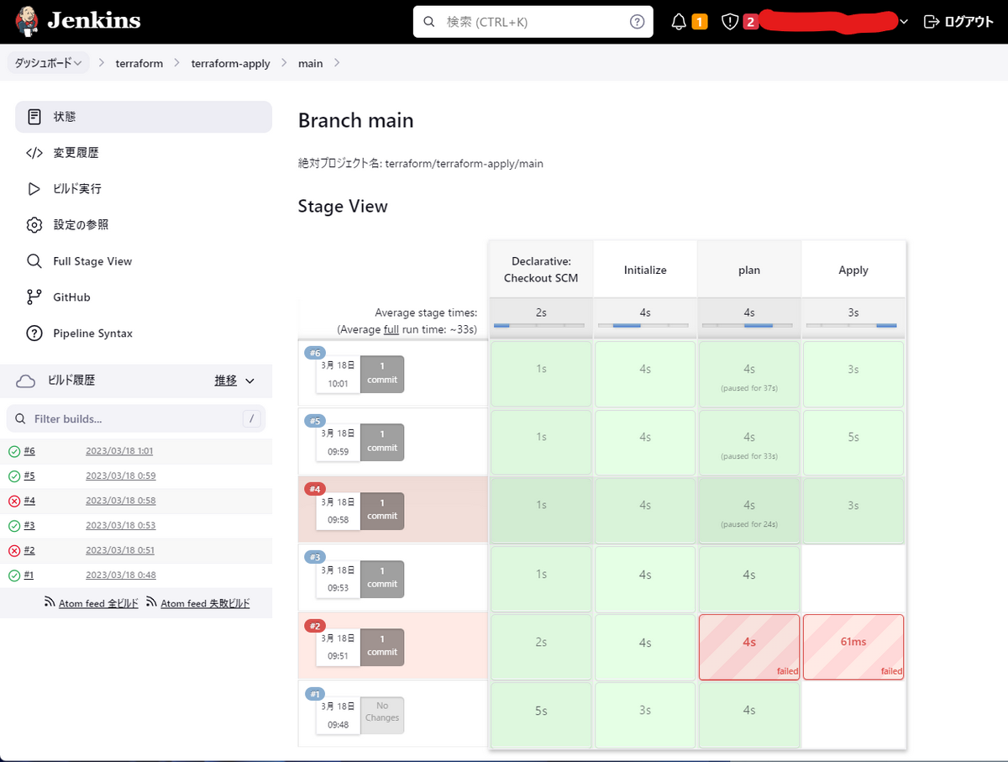The height and width of the screenshot is (762, 1008).
Task: Click the No Changes box for build #1
Action: click(382, 715)
